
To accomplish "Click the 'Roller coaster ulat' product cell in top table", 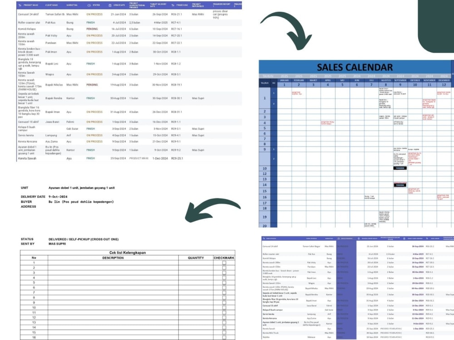I will point(29,23).
